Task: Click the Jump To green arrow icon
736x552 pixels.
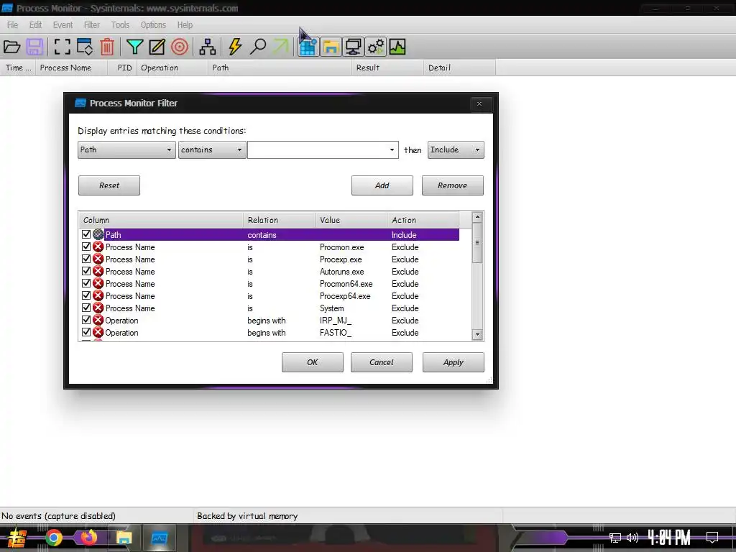Action: [x=281, y=47]
